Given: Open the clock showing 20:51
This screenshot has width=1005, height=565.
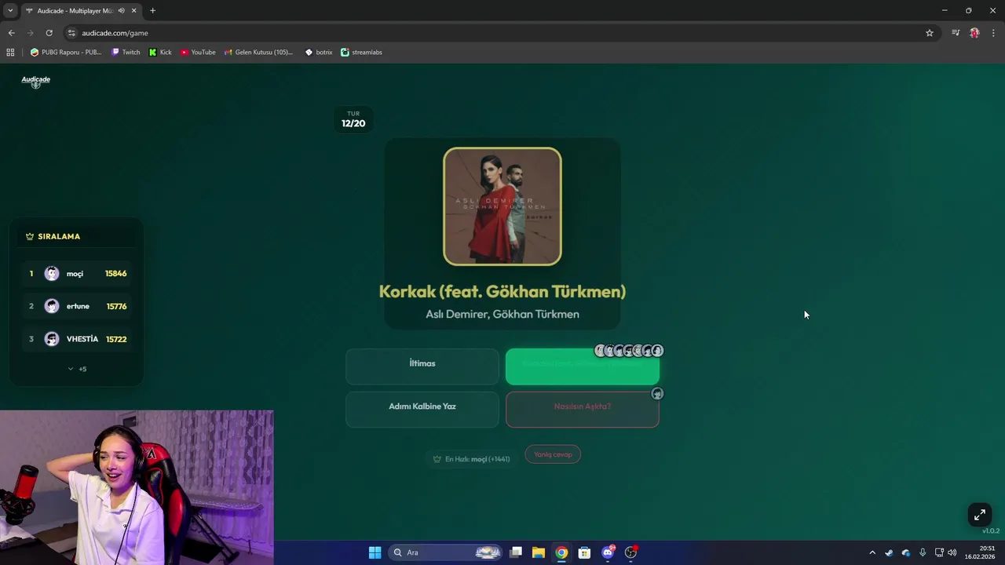Looking at the screenshot, I should (x=980, y=552).
